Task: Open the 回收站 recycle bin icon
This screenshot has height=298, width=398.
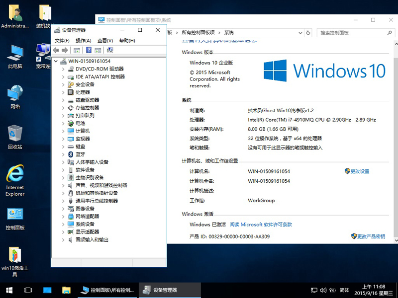Action: pos(15,137)
